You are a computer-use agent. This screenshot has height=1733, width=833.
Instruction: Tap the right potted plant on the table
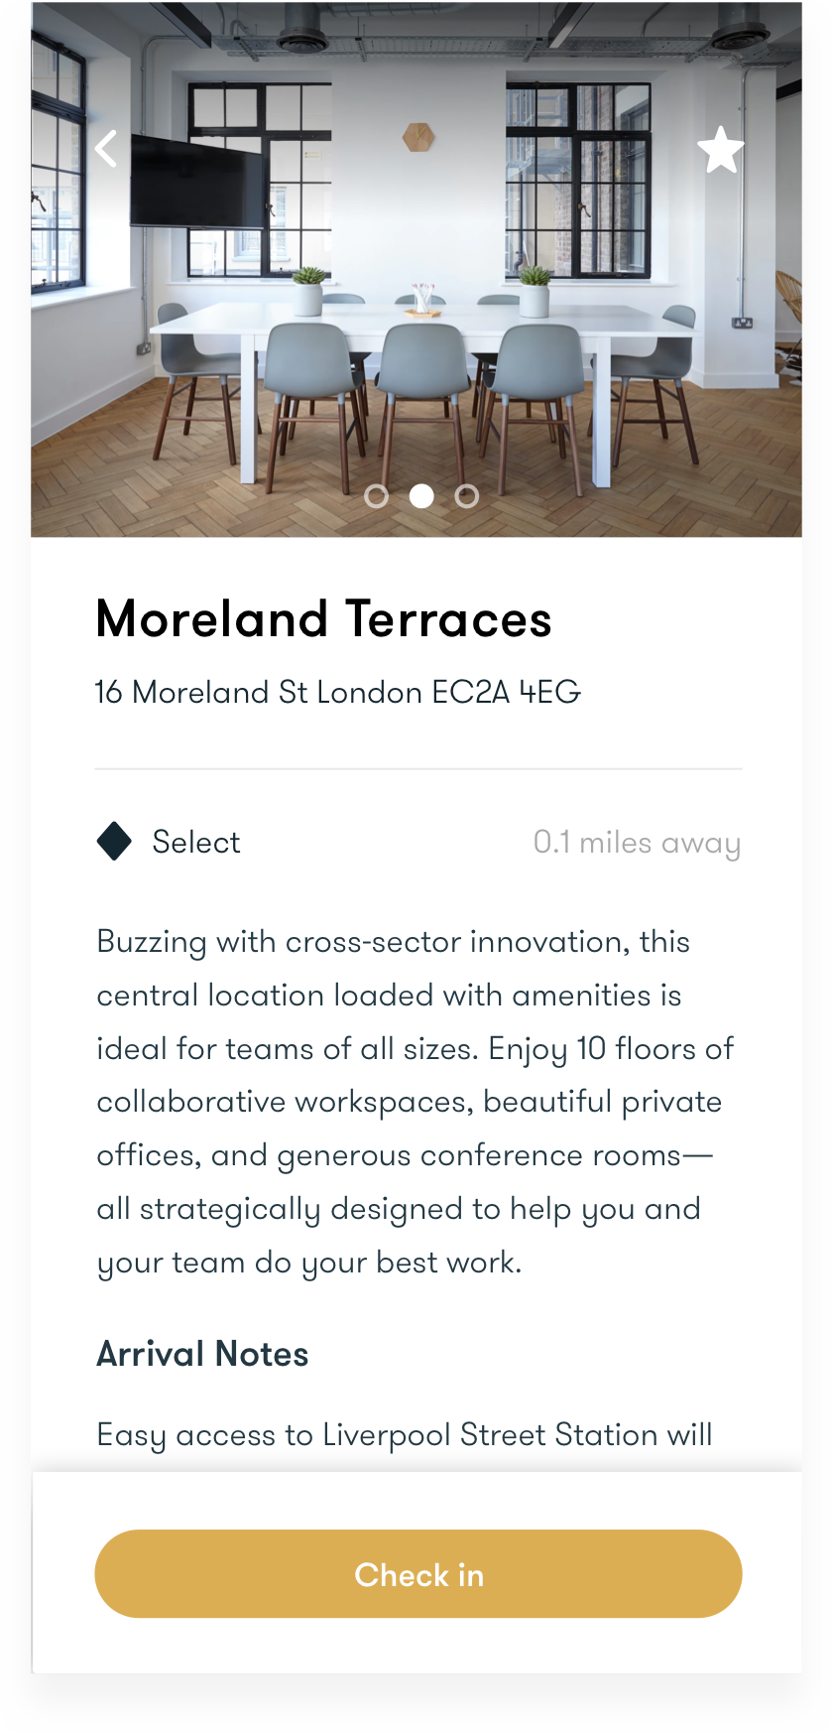(x=535, y=289)
